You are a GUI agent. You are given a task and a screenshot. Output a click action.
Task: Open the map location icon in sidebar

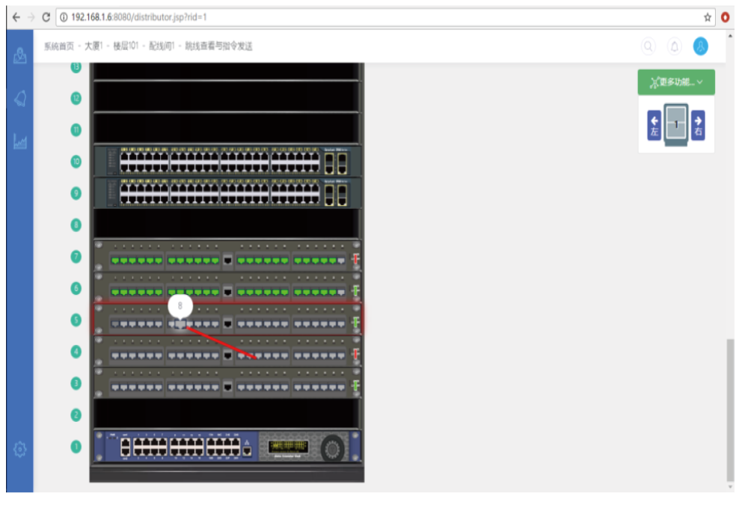pyautogui.click(x=20, y=56)
